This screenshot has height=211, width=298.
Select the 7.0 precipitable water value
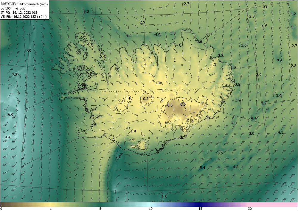pyautogui.click(x=29, y=51)
